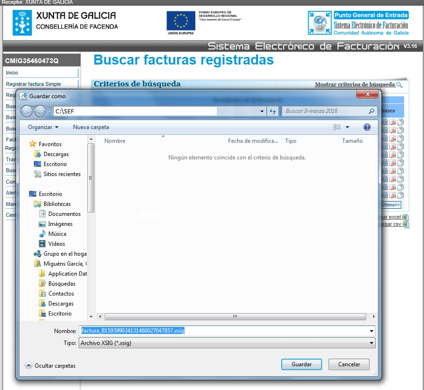The height and width of the screenshot is (390, 424).
Task: Open Inicio in the left menu
Action: (12, 73)
